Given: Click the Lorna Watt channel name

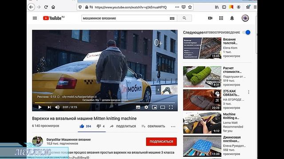Looking at the screenshot, I should point(230,123).
